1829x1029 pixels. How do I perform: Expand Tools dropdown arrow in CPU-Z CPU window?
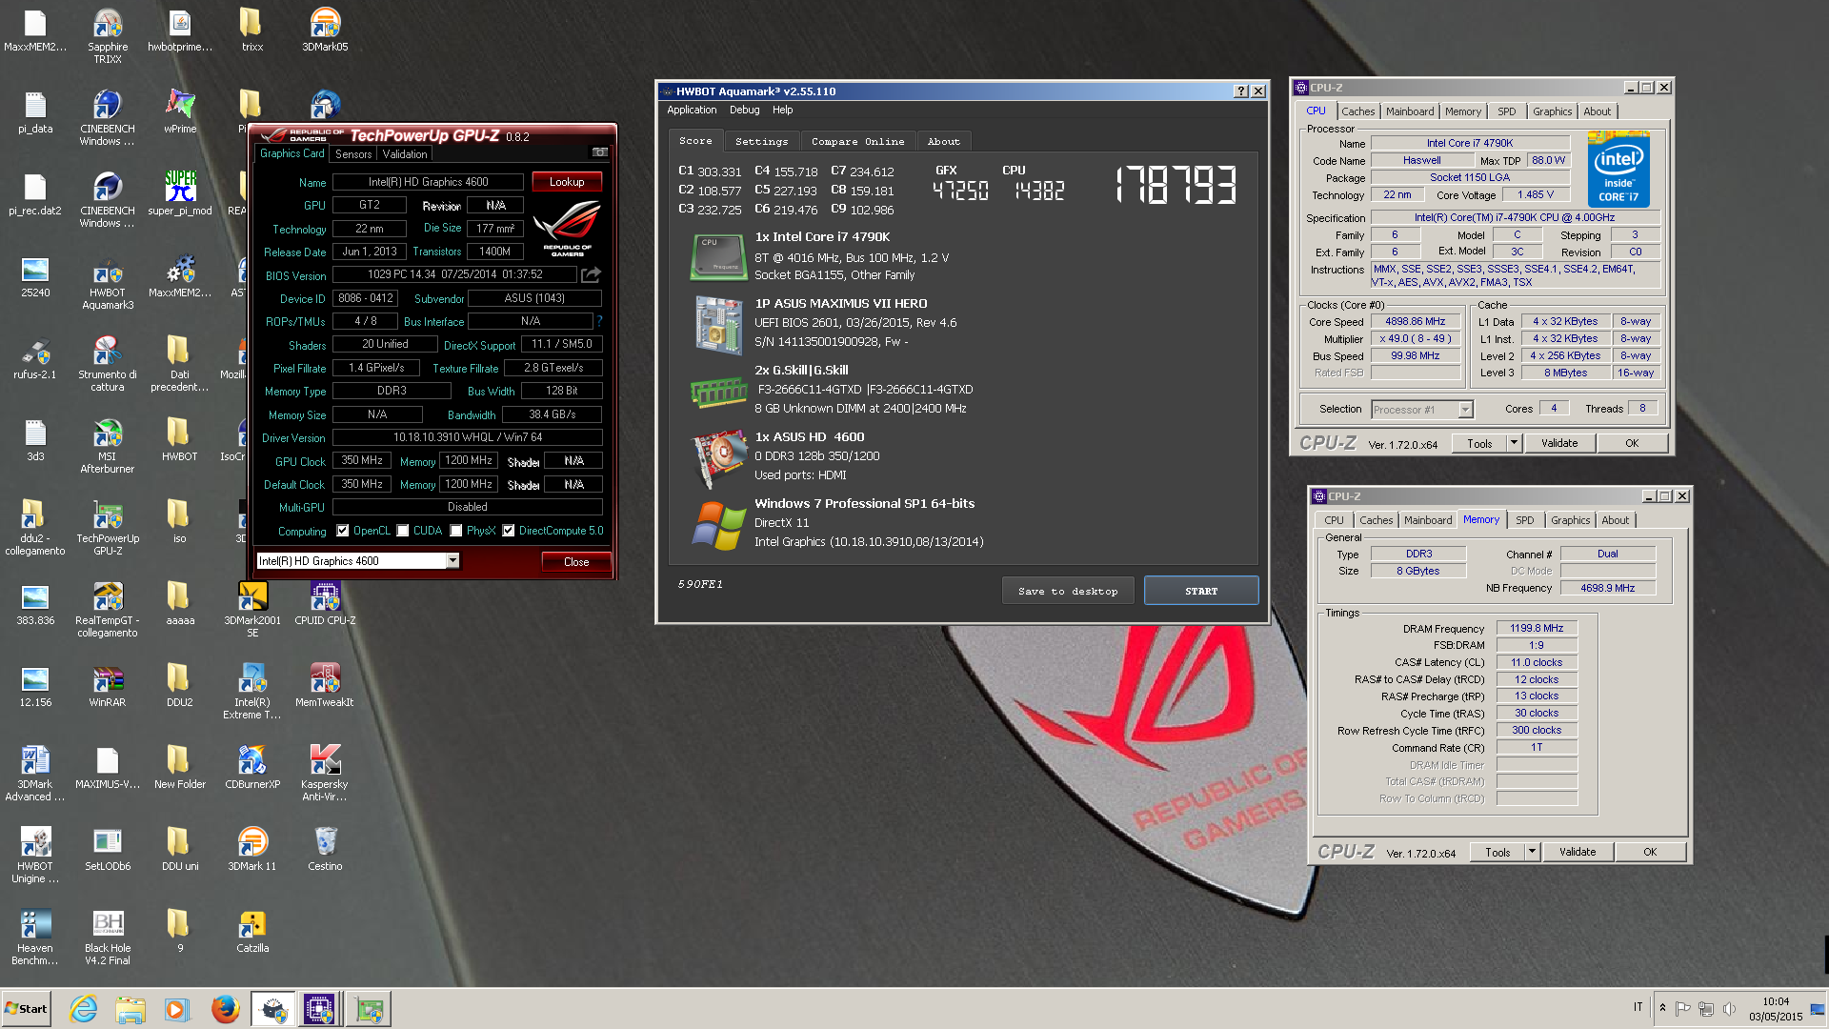(x=1514, y=443)
